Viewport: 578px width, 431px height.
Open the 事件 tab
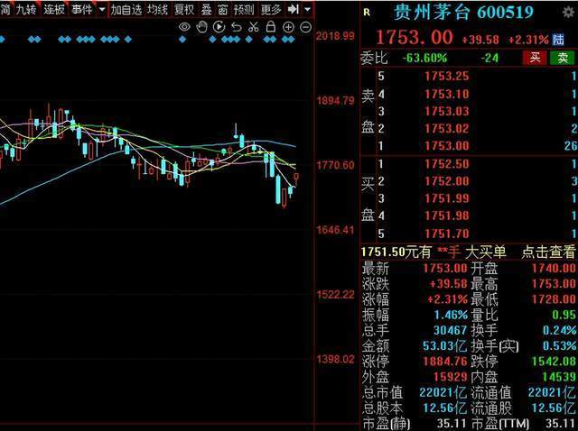point(82,9)
